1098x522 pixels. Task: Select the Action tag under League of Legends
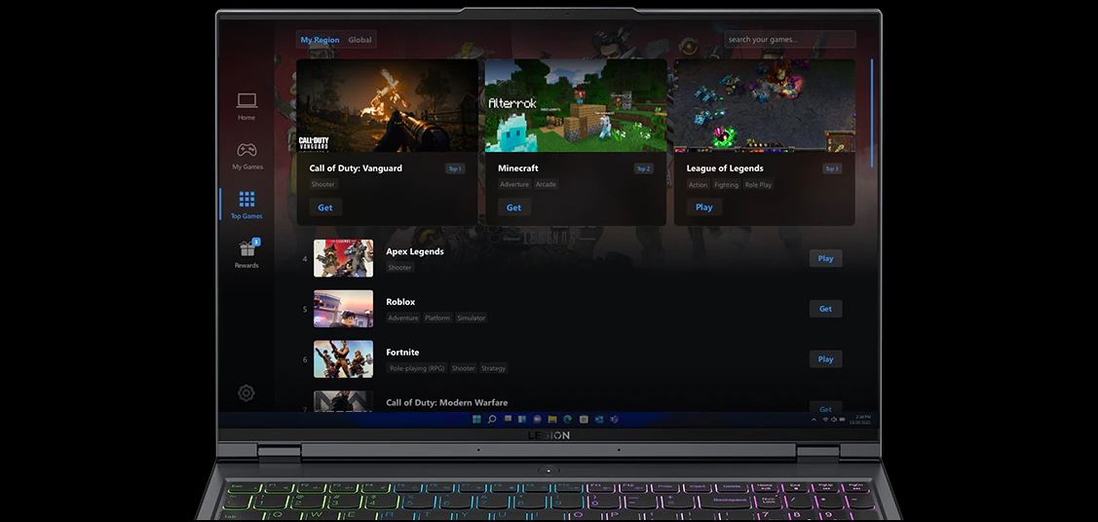tap(699, 185)
